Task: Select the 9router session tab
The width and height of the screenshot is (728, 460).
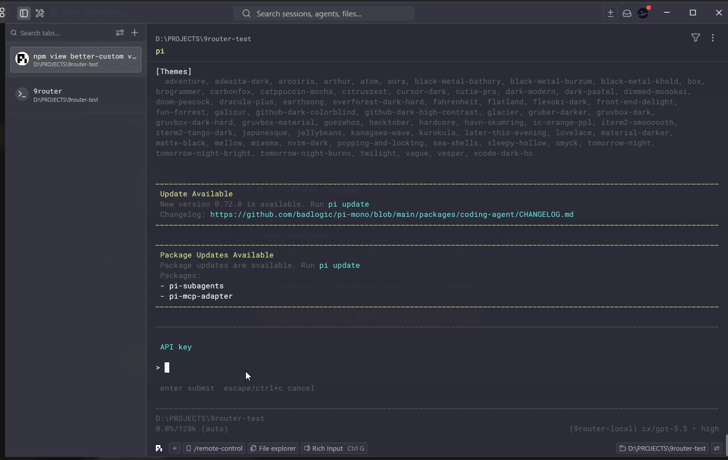Action: coord(76,95)
